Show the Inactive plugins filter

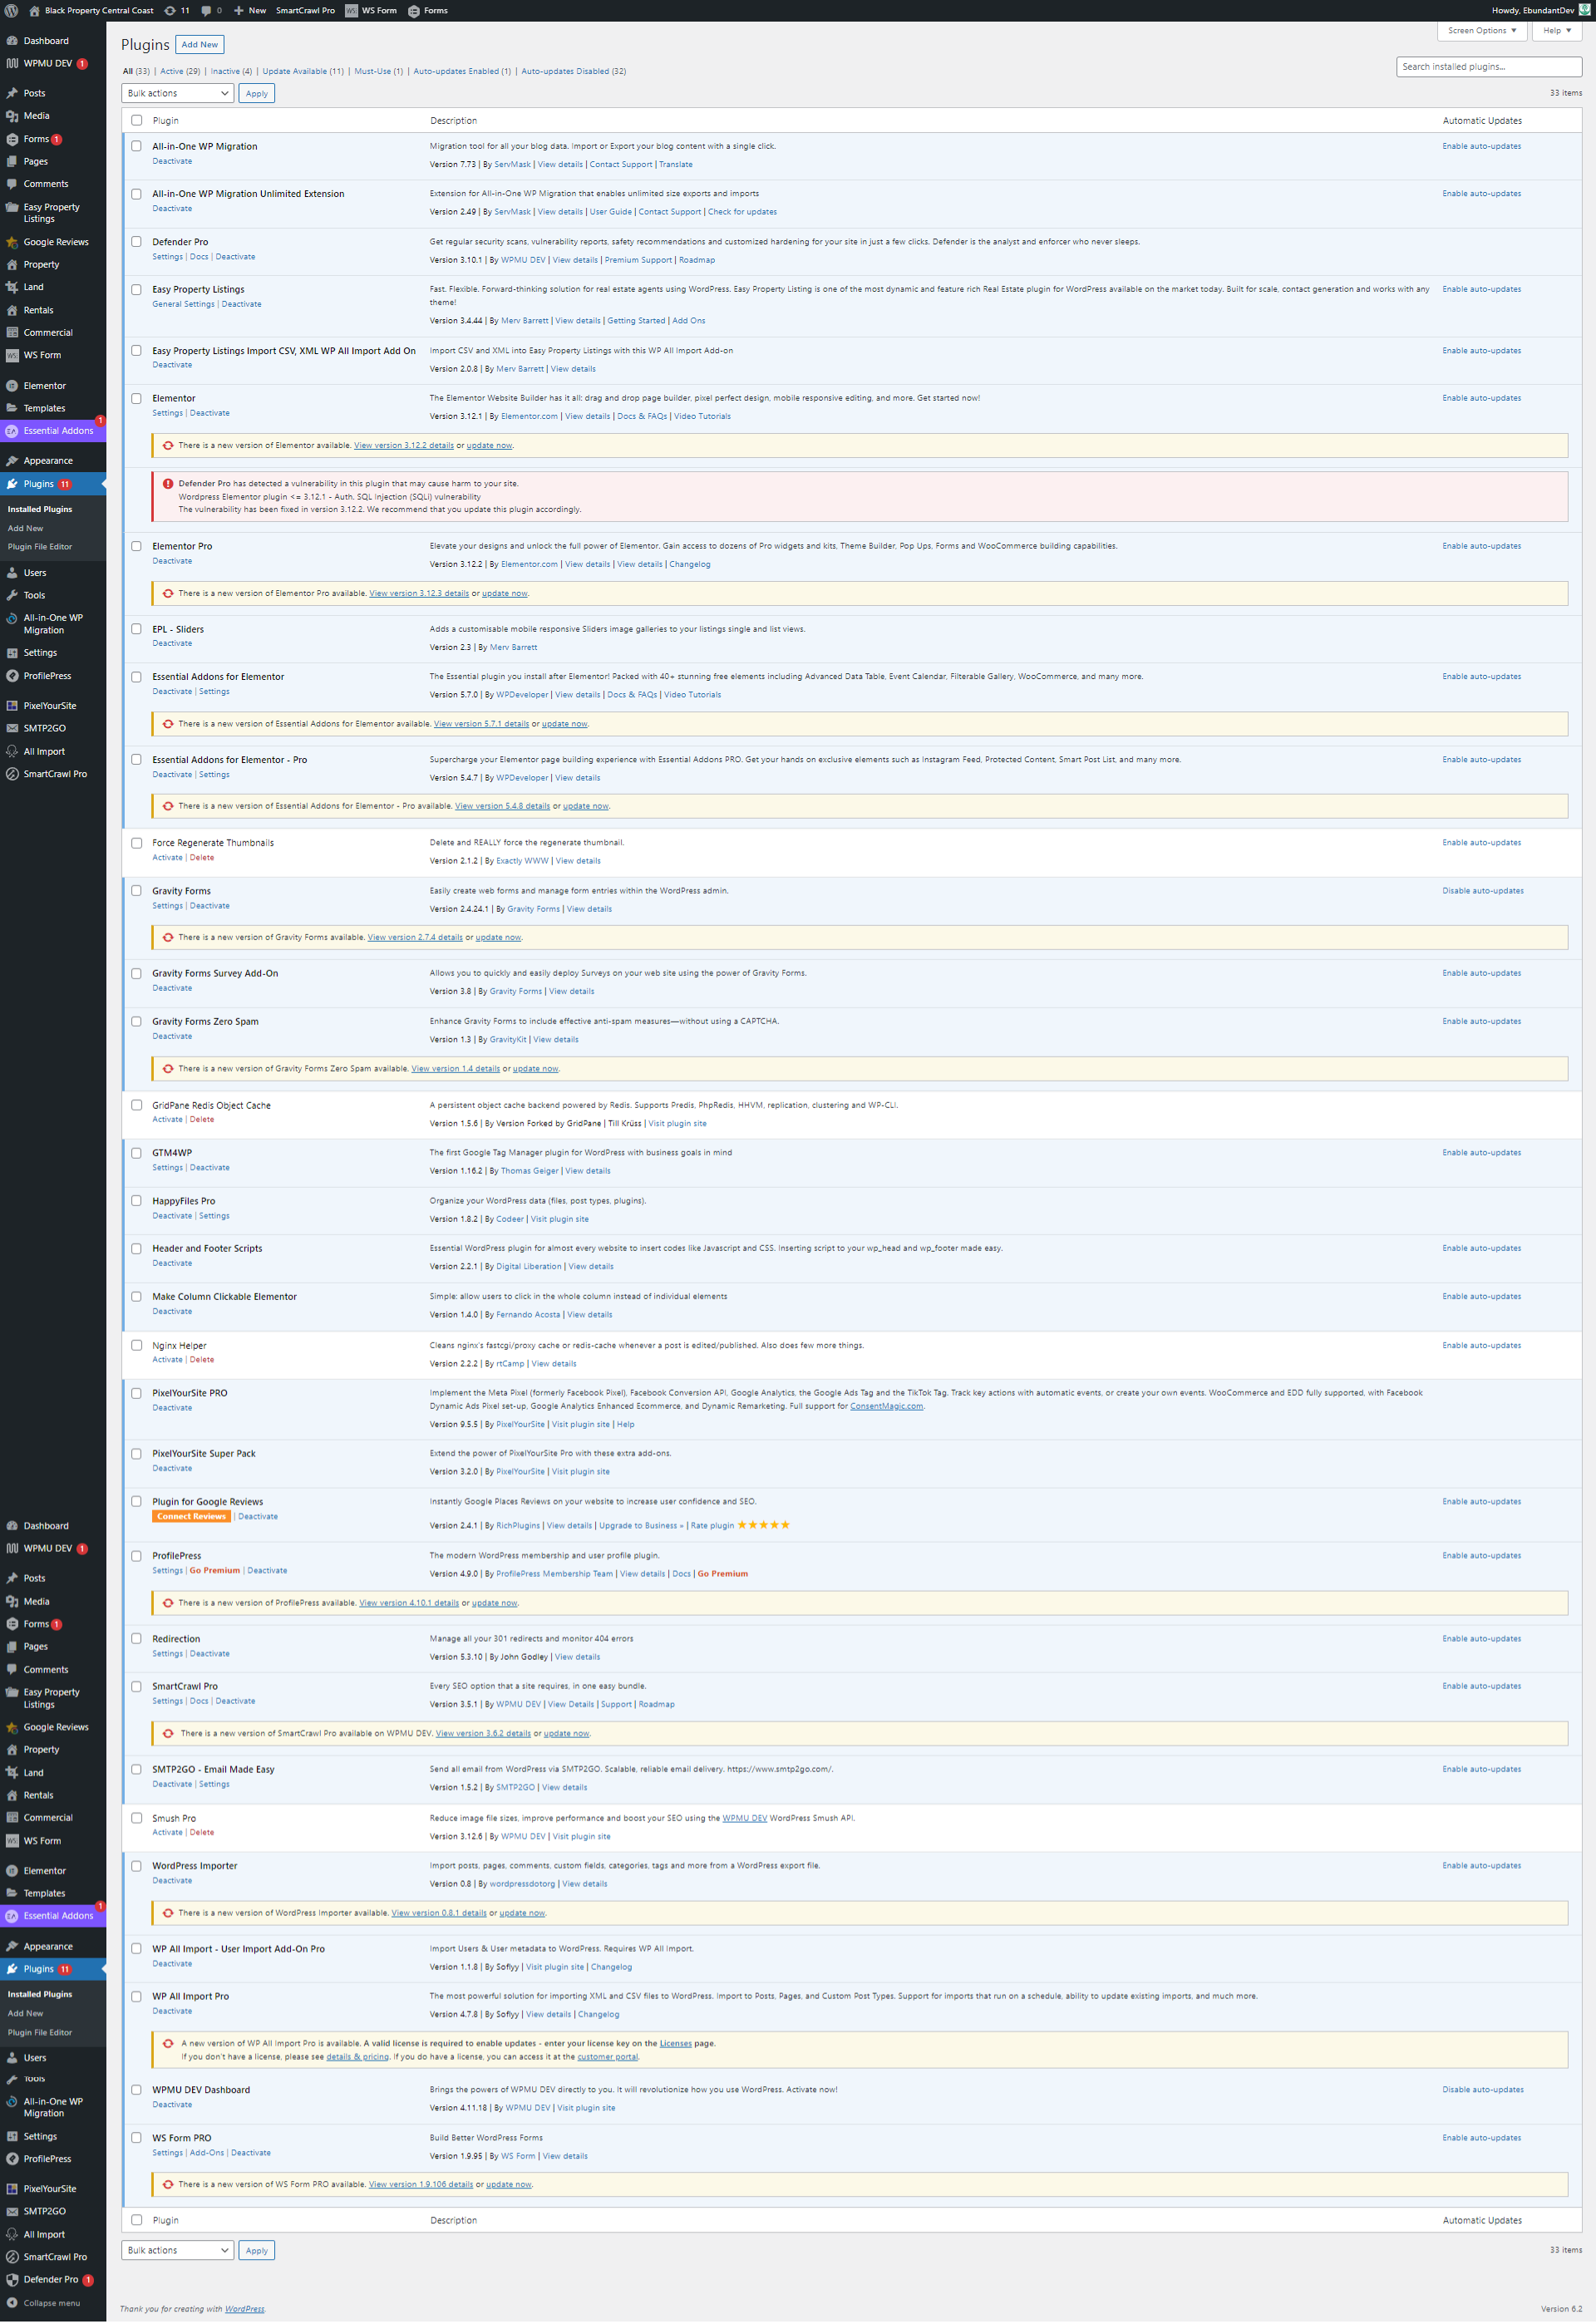click(x=230, y=71)
